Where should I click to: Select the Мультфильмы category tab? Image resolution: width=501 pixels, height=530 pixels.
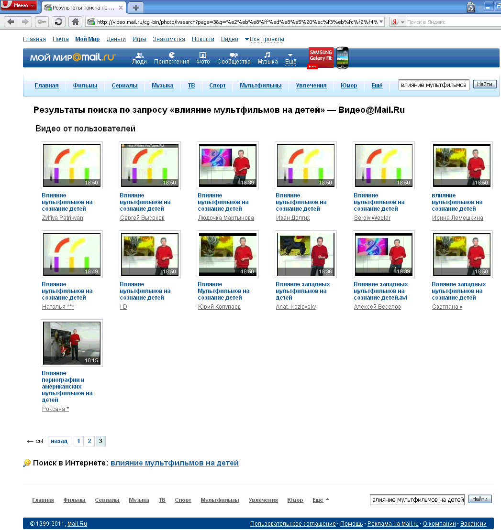pos(261,86)
